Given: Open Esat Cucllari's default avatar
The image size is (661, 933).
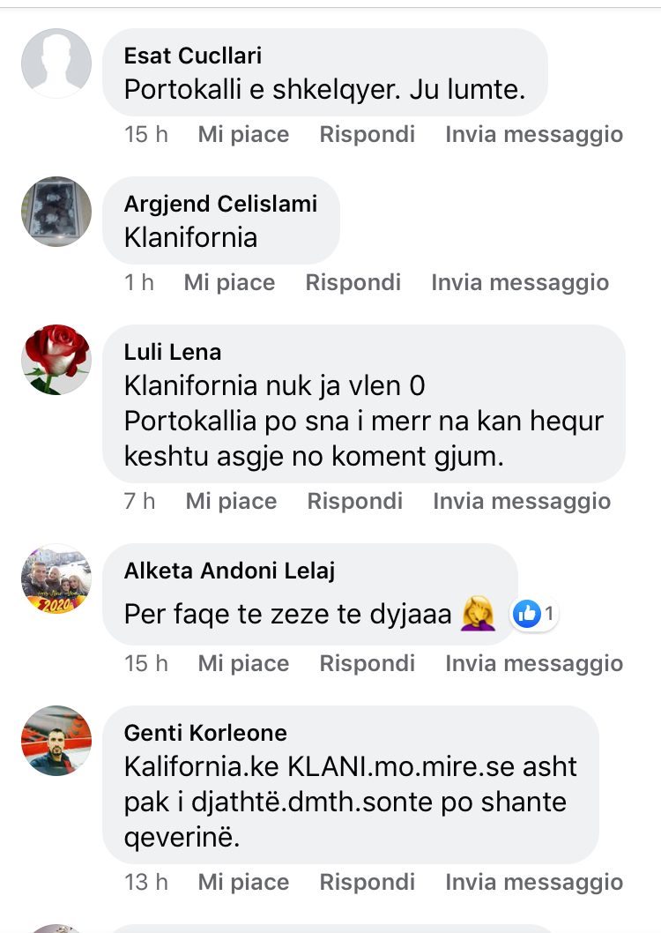Looking at the screenshot, I should pyautogui.click(x=56, y=63).
